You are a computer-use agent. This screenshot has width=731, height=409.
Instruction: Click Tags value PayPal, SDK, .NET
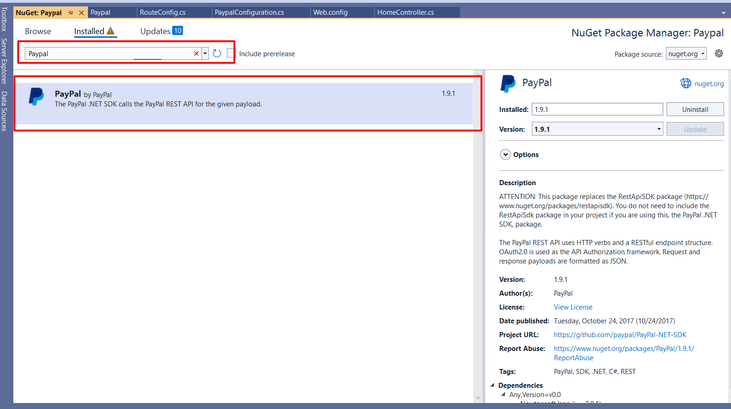coord(595,372)
